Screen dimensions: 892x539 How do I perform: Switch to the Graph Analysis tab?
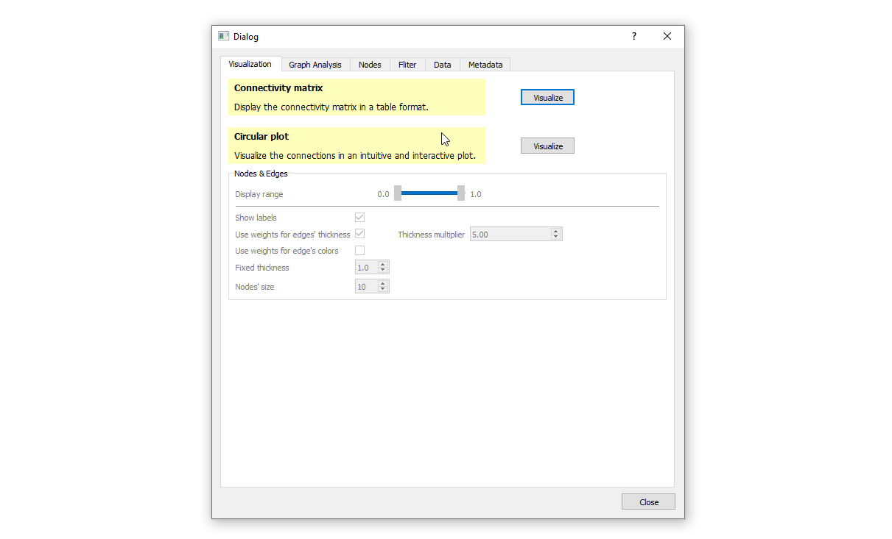tap(315, 65)
